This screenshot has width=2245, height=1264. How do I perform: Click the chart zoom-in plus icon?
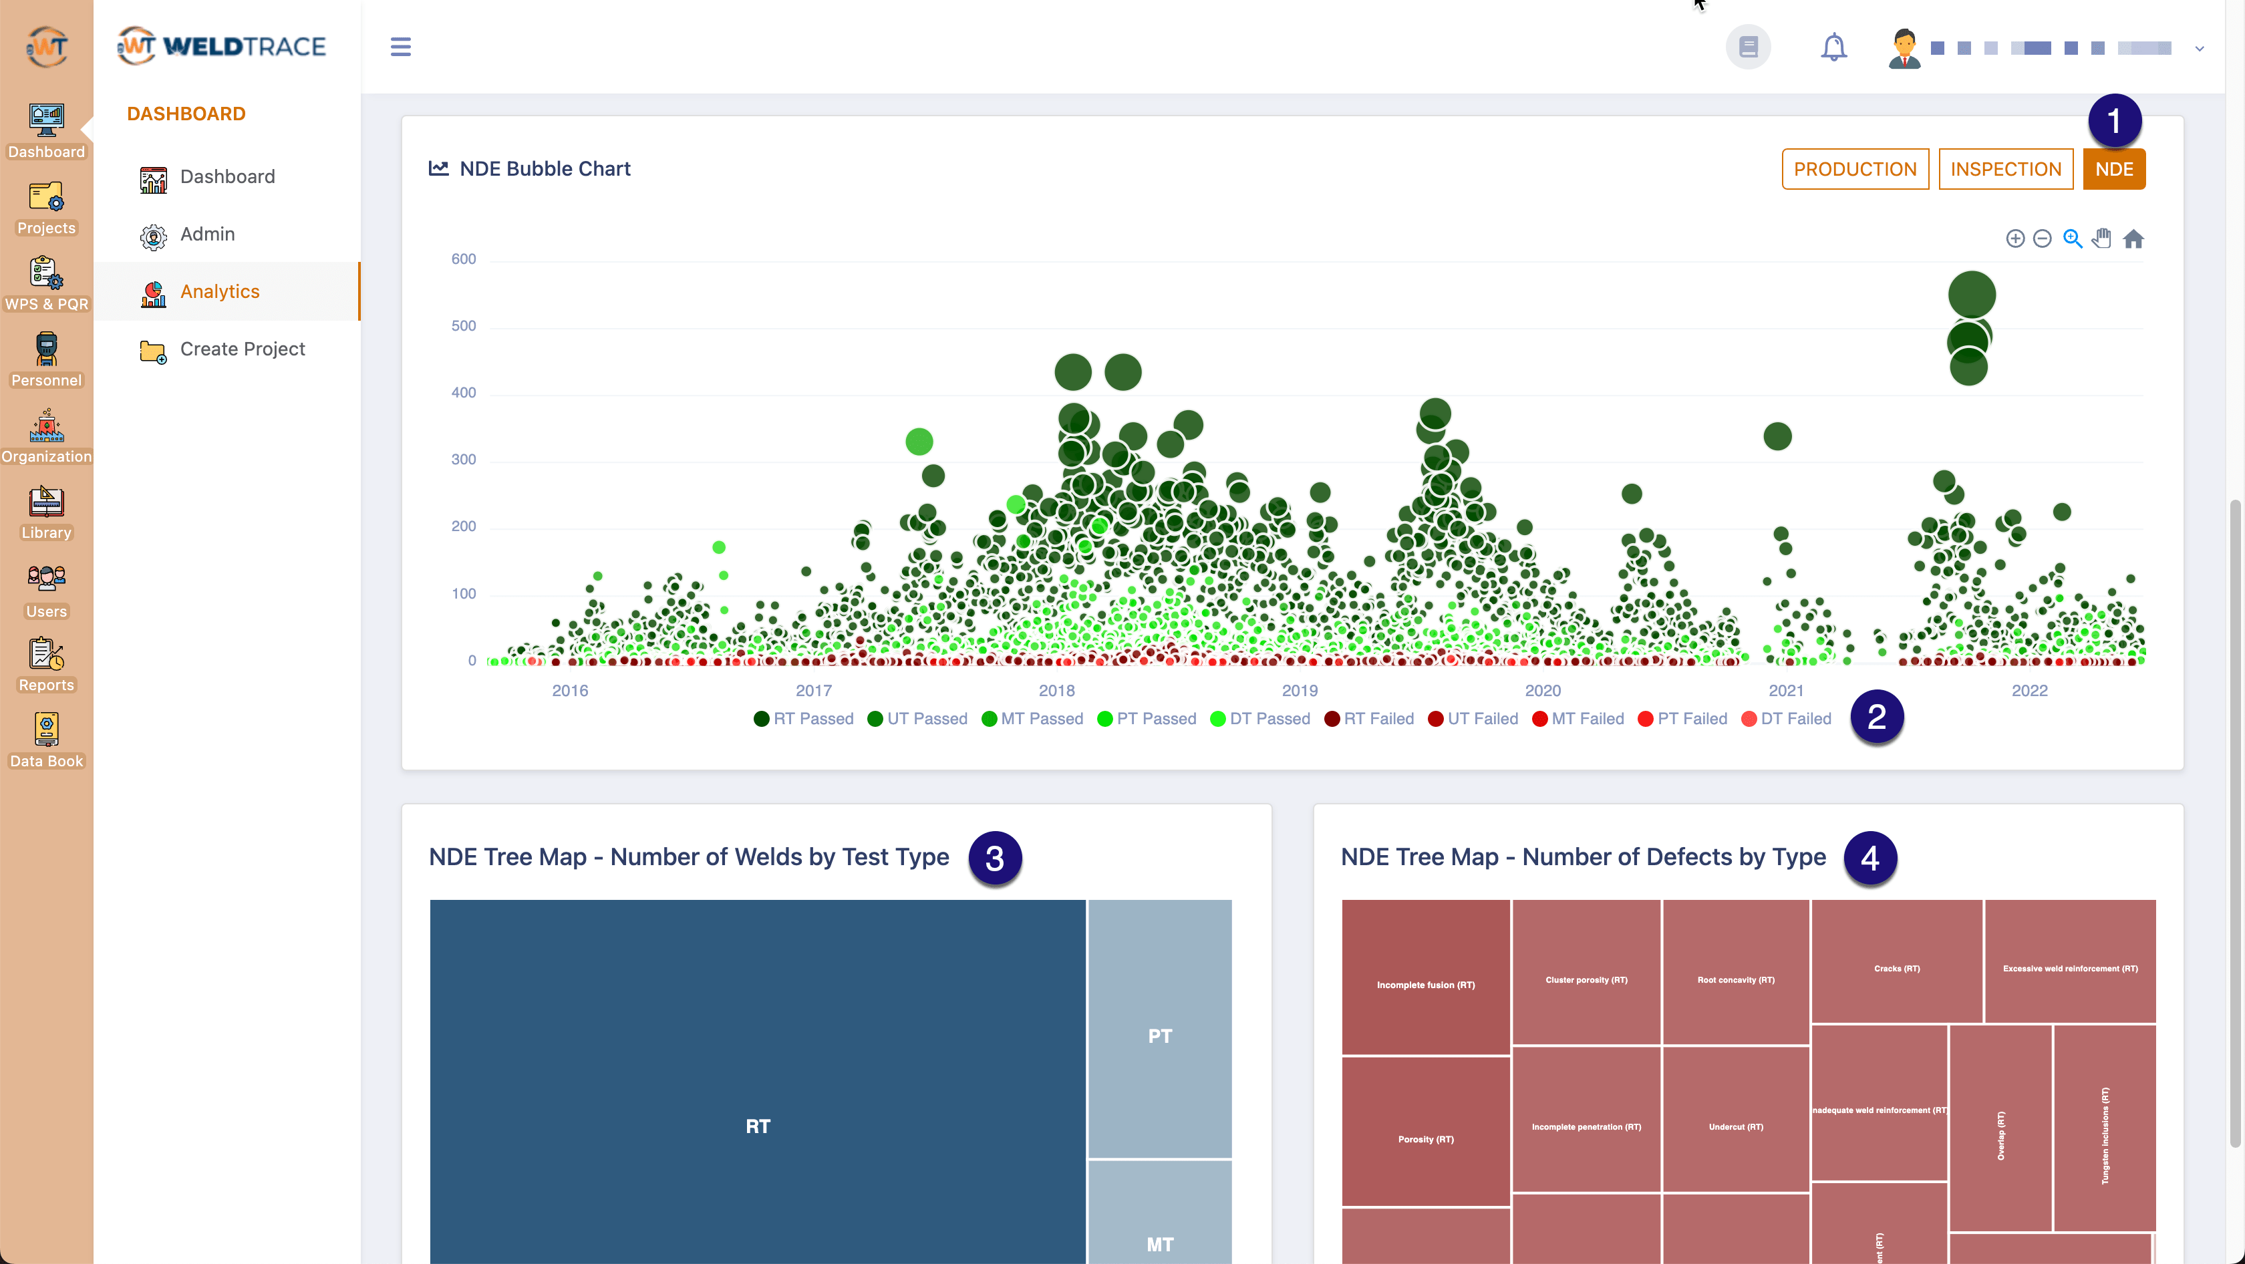2014,239
